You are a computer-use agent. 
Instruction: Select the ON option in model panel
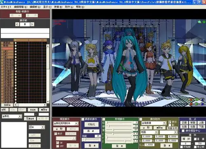58,142
